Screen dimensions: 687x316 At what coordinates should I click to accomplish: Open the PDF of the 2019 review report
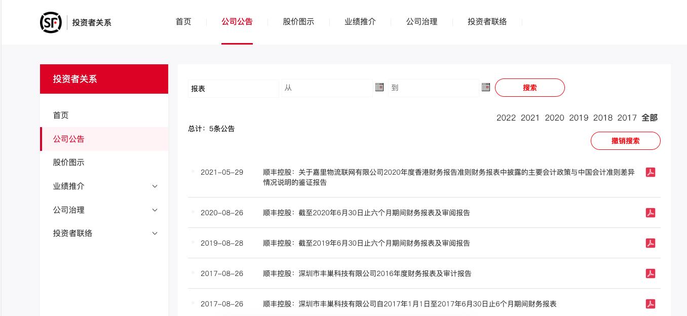tap(651, 243)
